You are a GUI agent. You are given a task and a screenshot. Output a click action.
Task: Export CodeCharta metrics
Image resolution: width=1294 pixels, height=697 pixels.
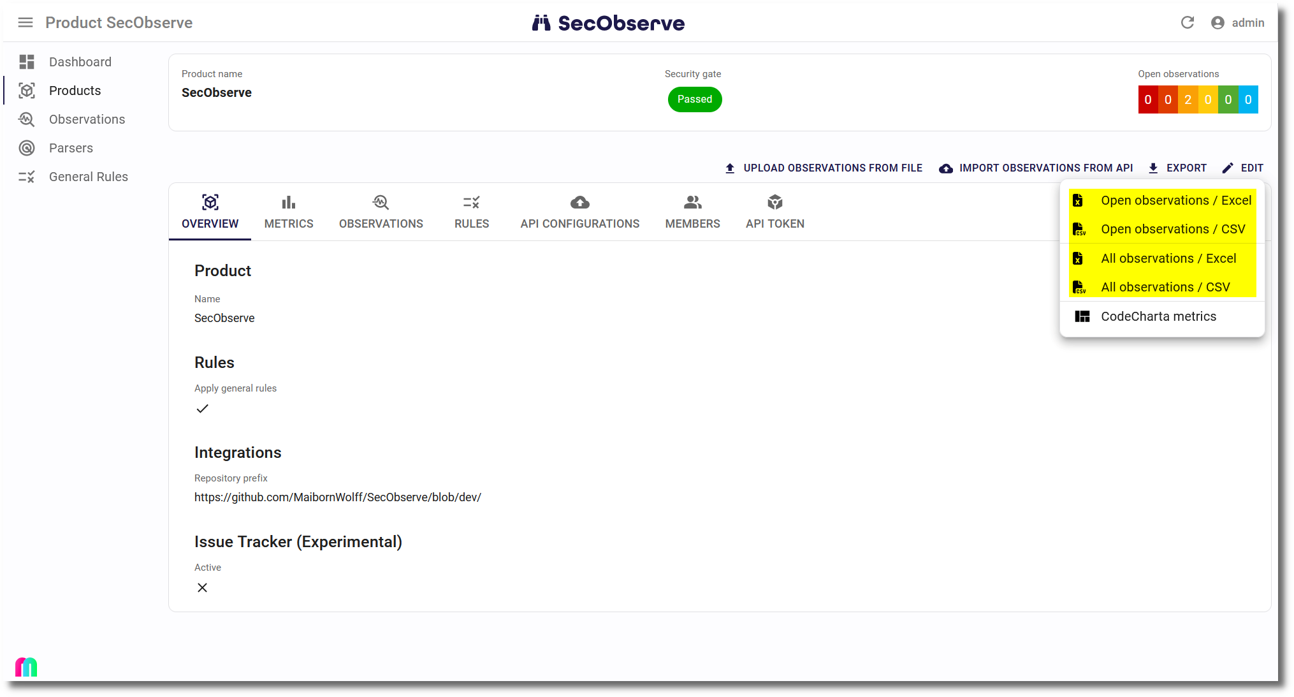click(1158, 316)
